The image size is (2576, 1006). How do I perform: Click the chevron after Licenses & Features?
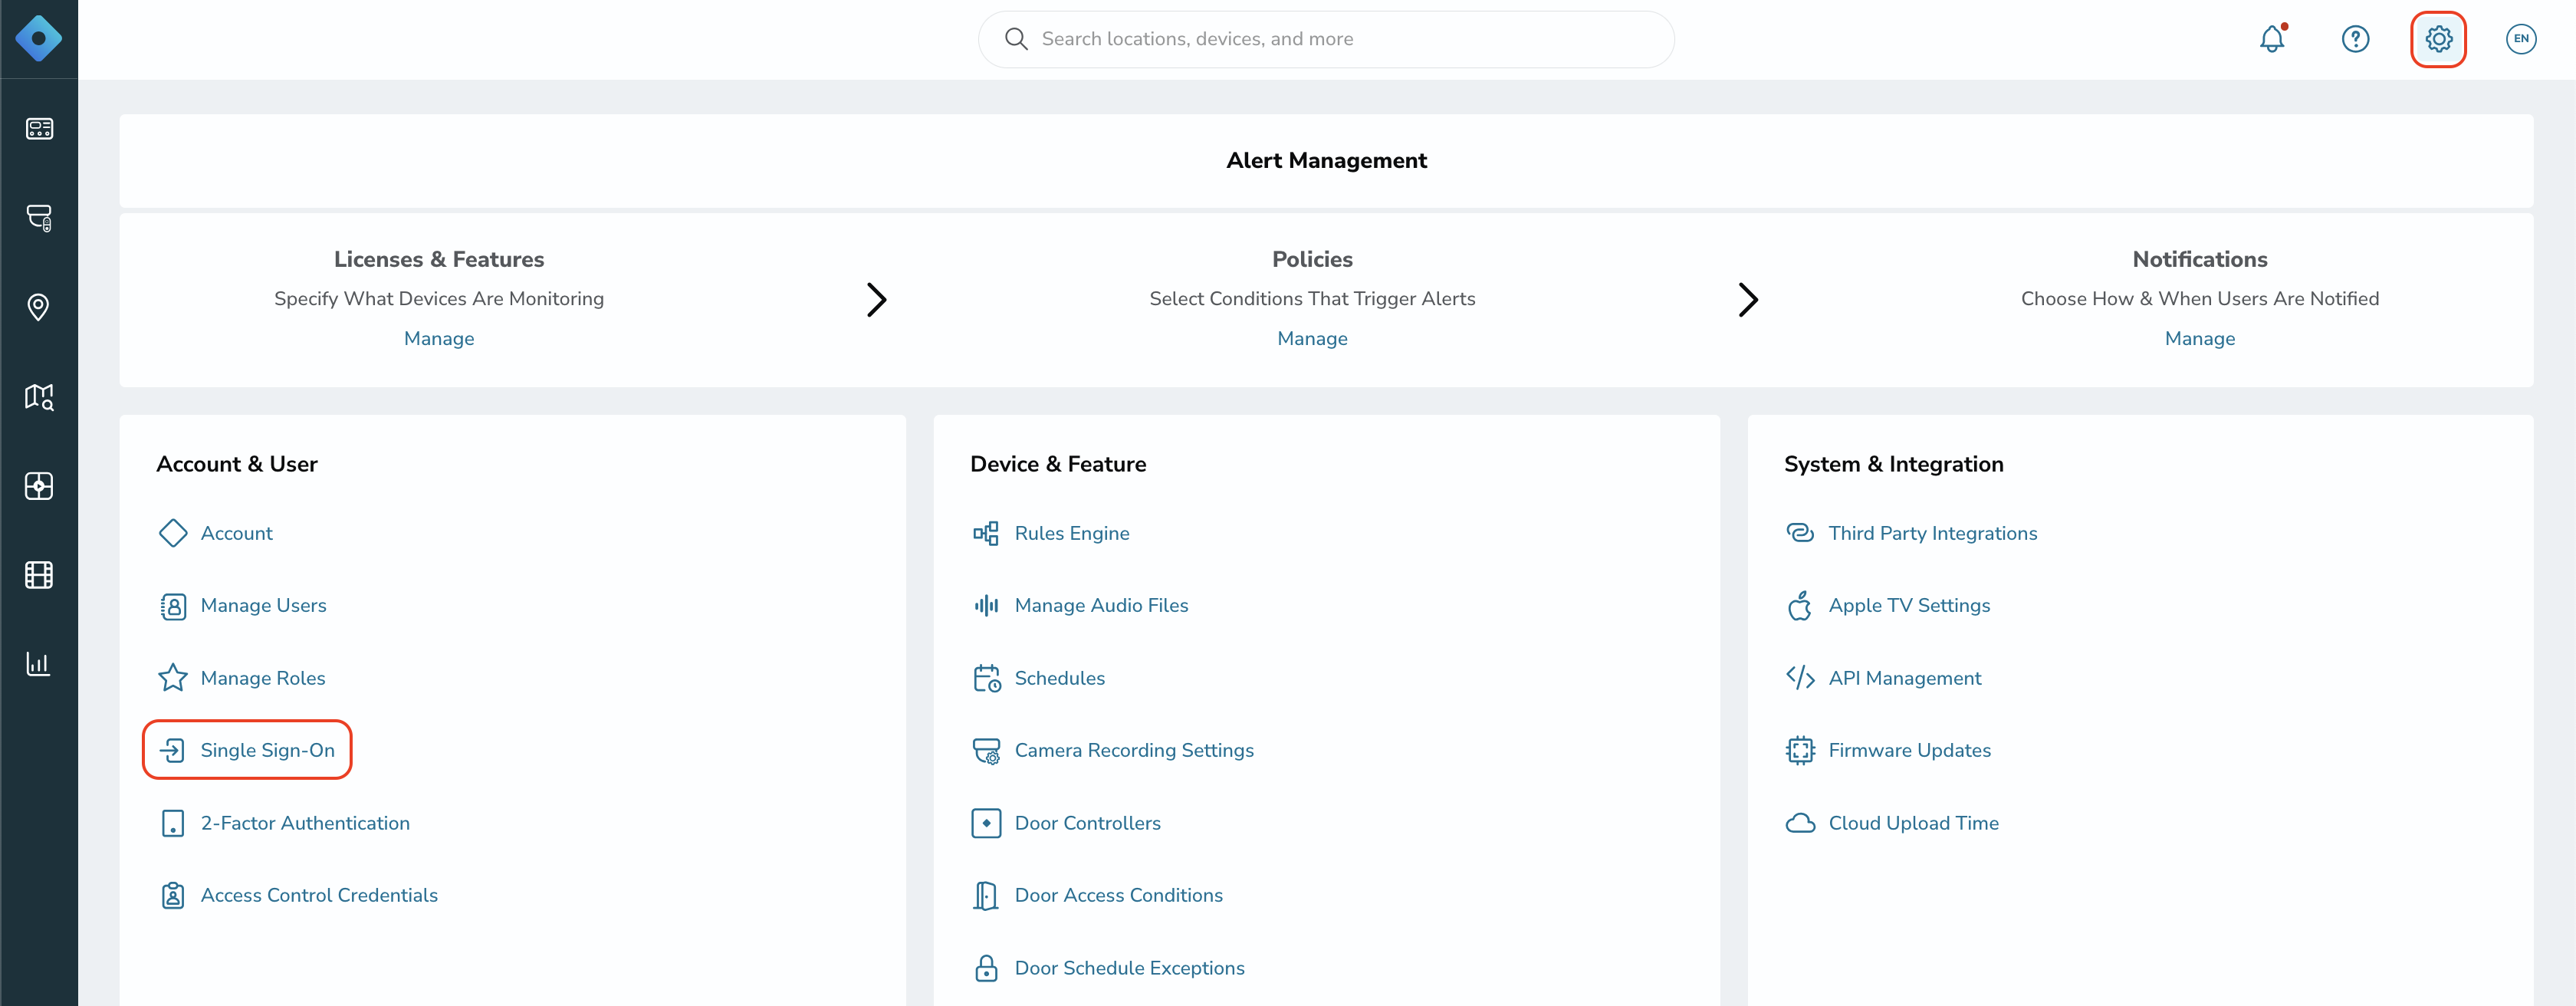[x=876, y=300]
